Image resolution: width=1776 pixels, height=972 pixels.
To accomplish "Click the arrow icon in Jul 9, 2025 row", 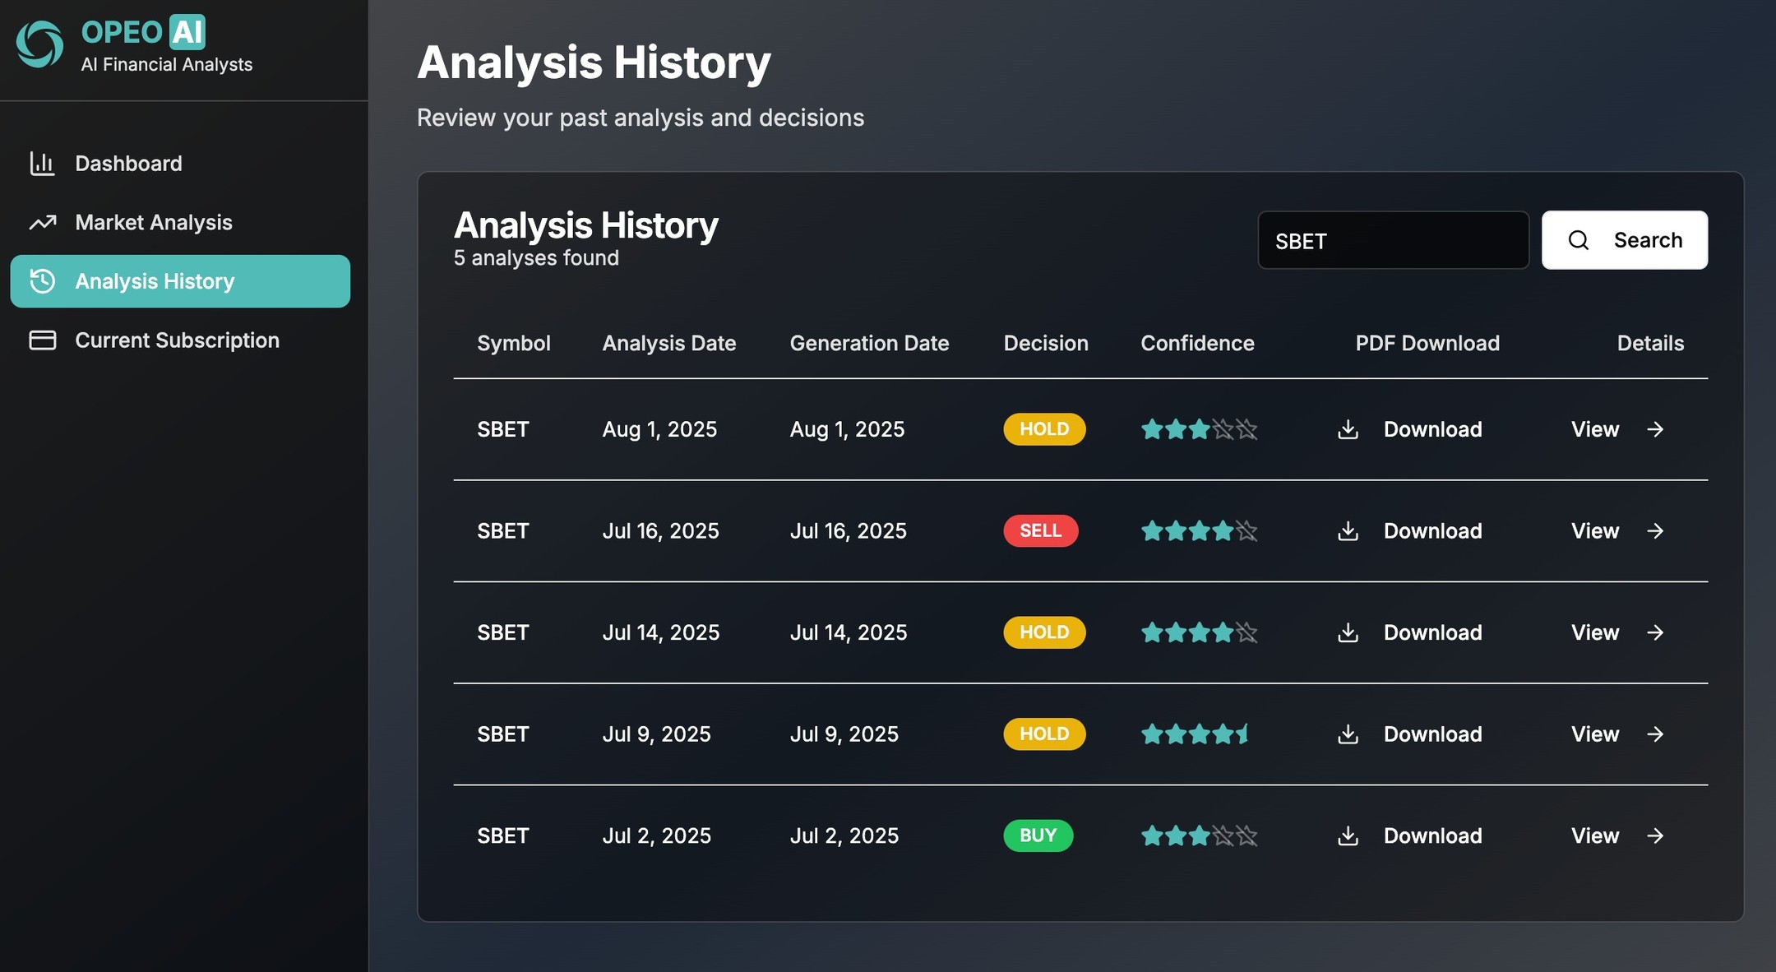I will pyautogui.click(x=1655, y=734).
